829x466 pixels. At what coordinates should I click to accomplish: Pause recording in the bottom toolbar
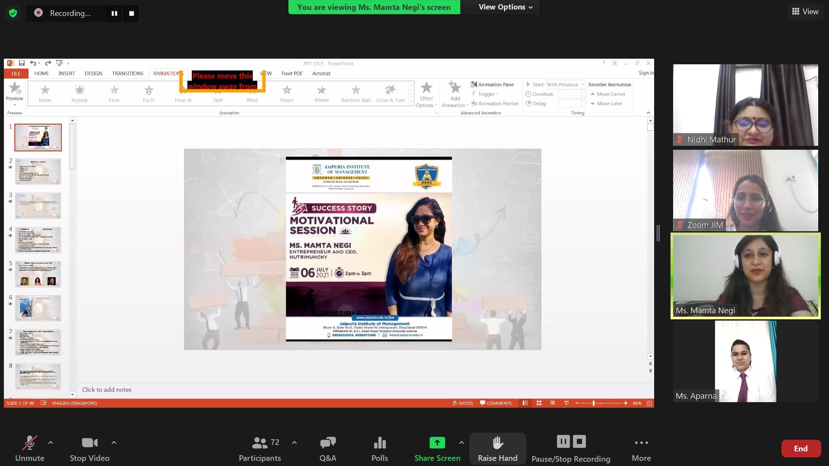563,441
